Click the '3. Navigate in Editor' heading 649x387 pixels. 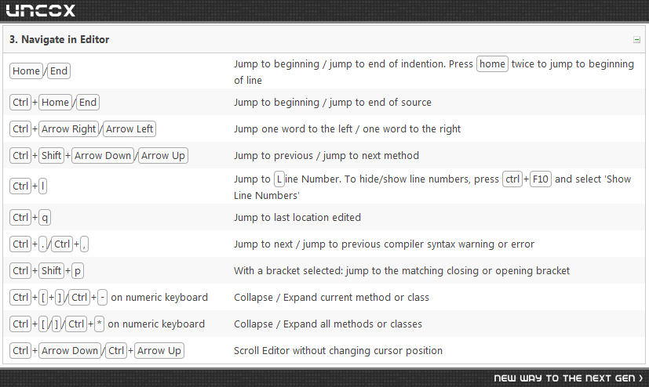pyautogui.click(x=59, y=40)
